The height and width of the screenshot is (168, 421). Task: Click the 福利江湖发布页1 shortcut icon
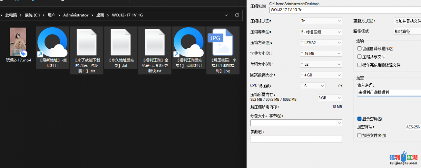(x=189, y=43)
